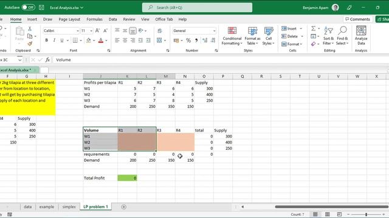Center text horizontally
This screenshot has width=389, height=218.
(125, 40)
